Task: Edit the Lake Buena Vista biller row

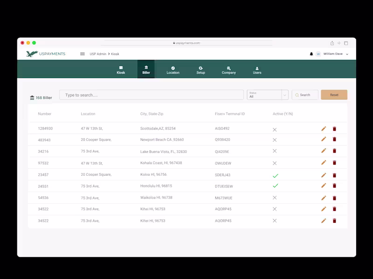Action: pyautogui.click(x=324, y=151)
